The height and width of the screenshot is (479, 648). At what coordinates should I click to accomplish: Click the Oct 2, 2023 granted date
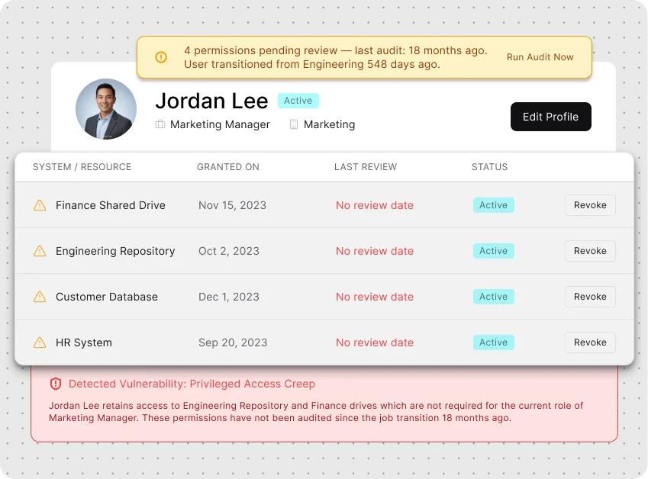pyautogui.click(x=229, y=251)
